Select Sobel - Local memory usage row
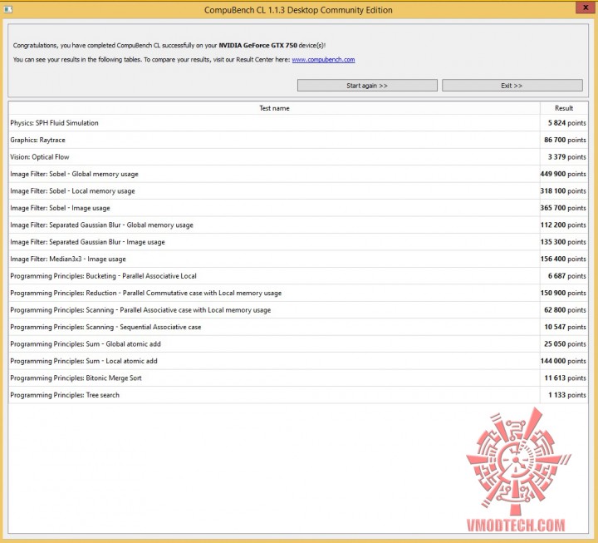 click(298, 191)
